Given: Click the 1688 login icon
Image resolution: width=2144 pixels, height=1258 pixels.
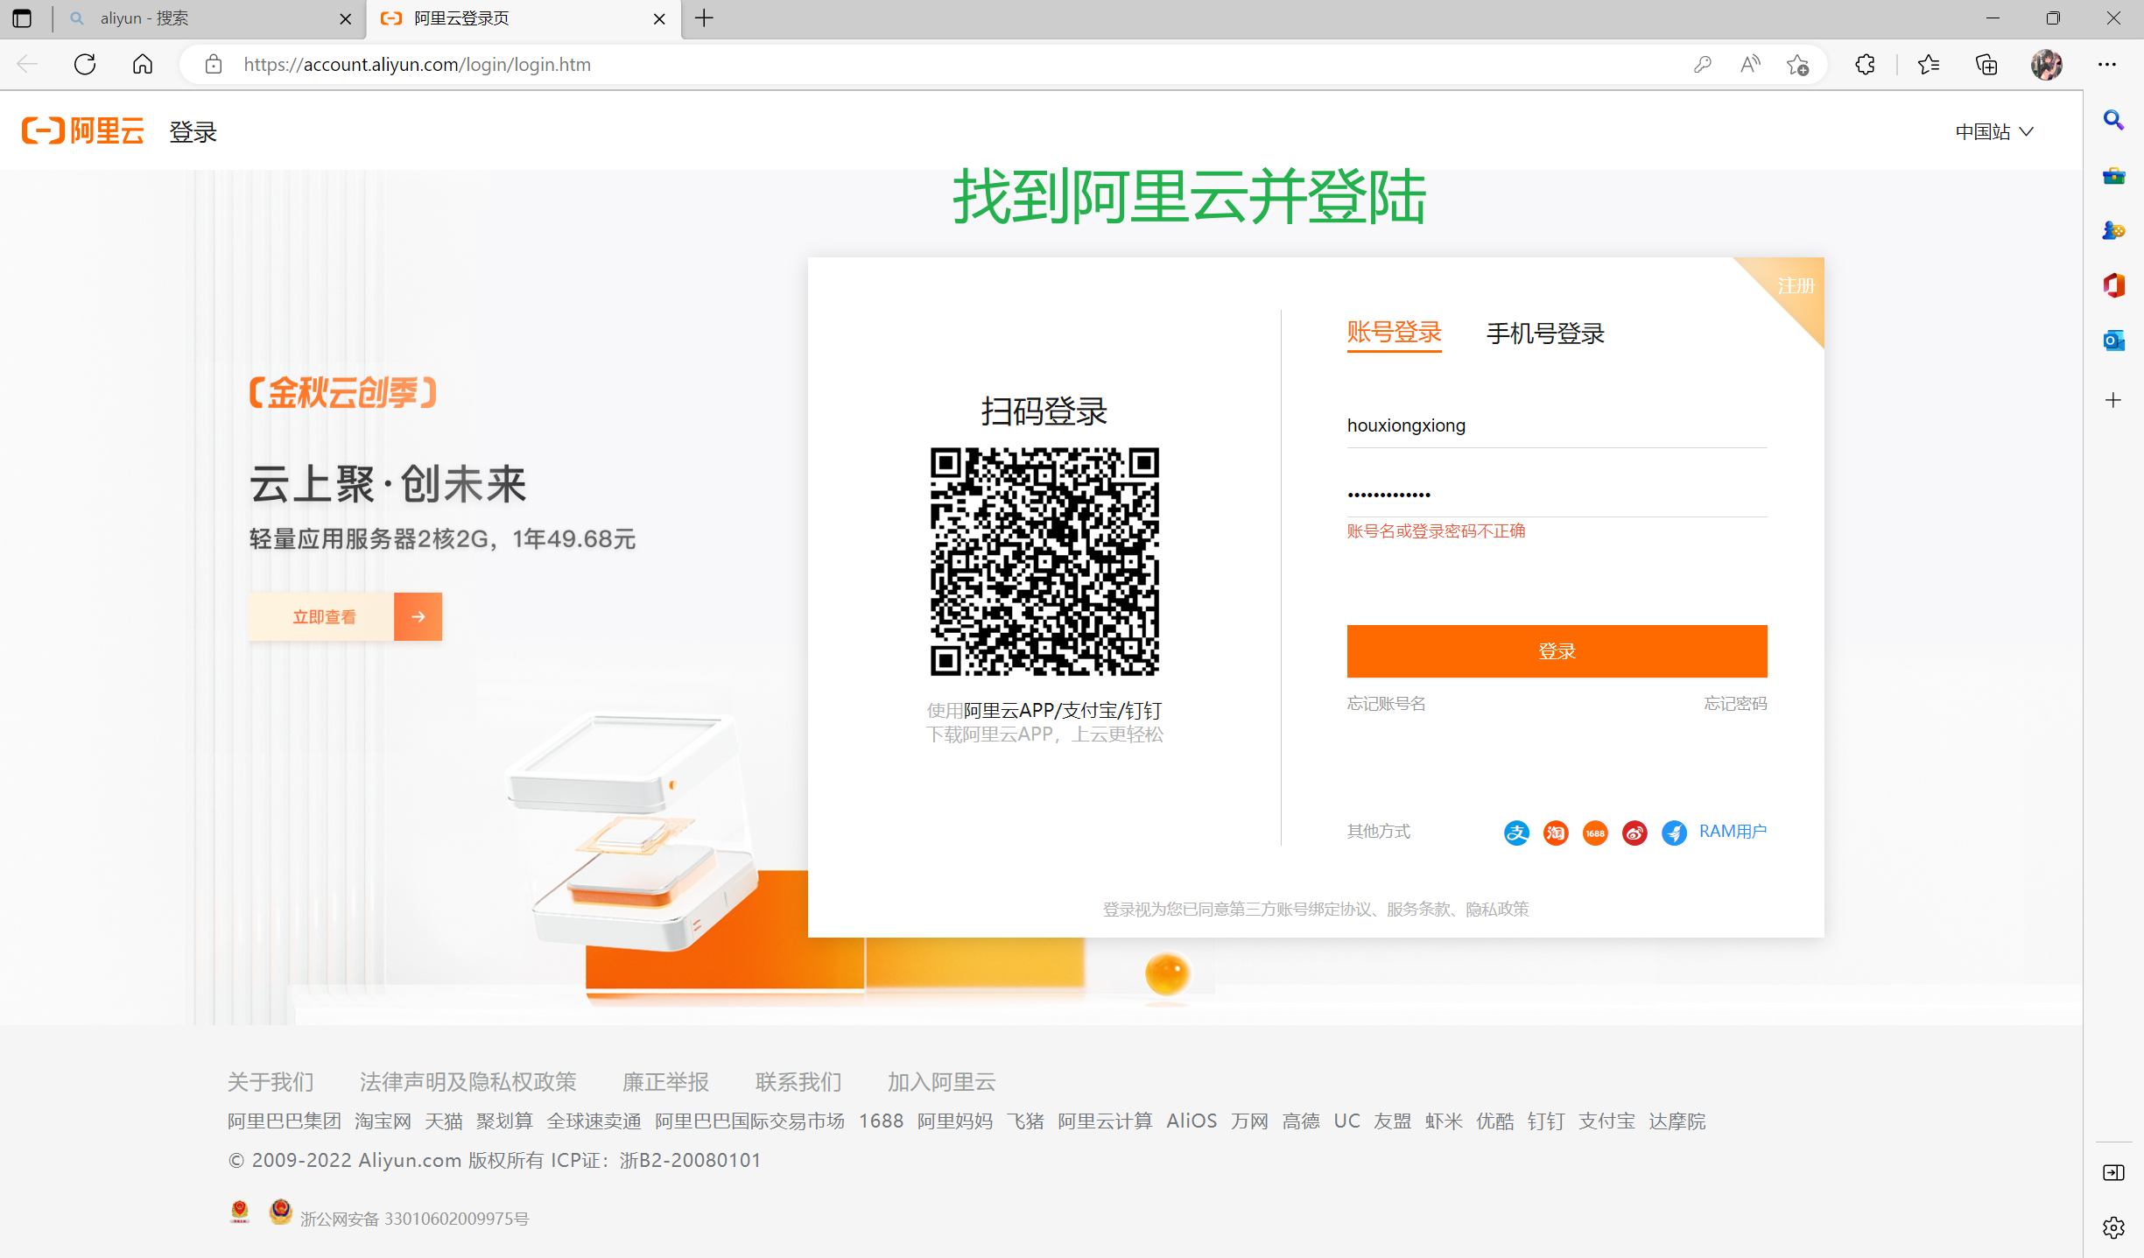Looking at the screenshot, I should pos(1595,833).
